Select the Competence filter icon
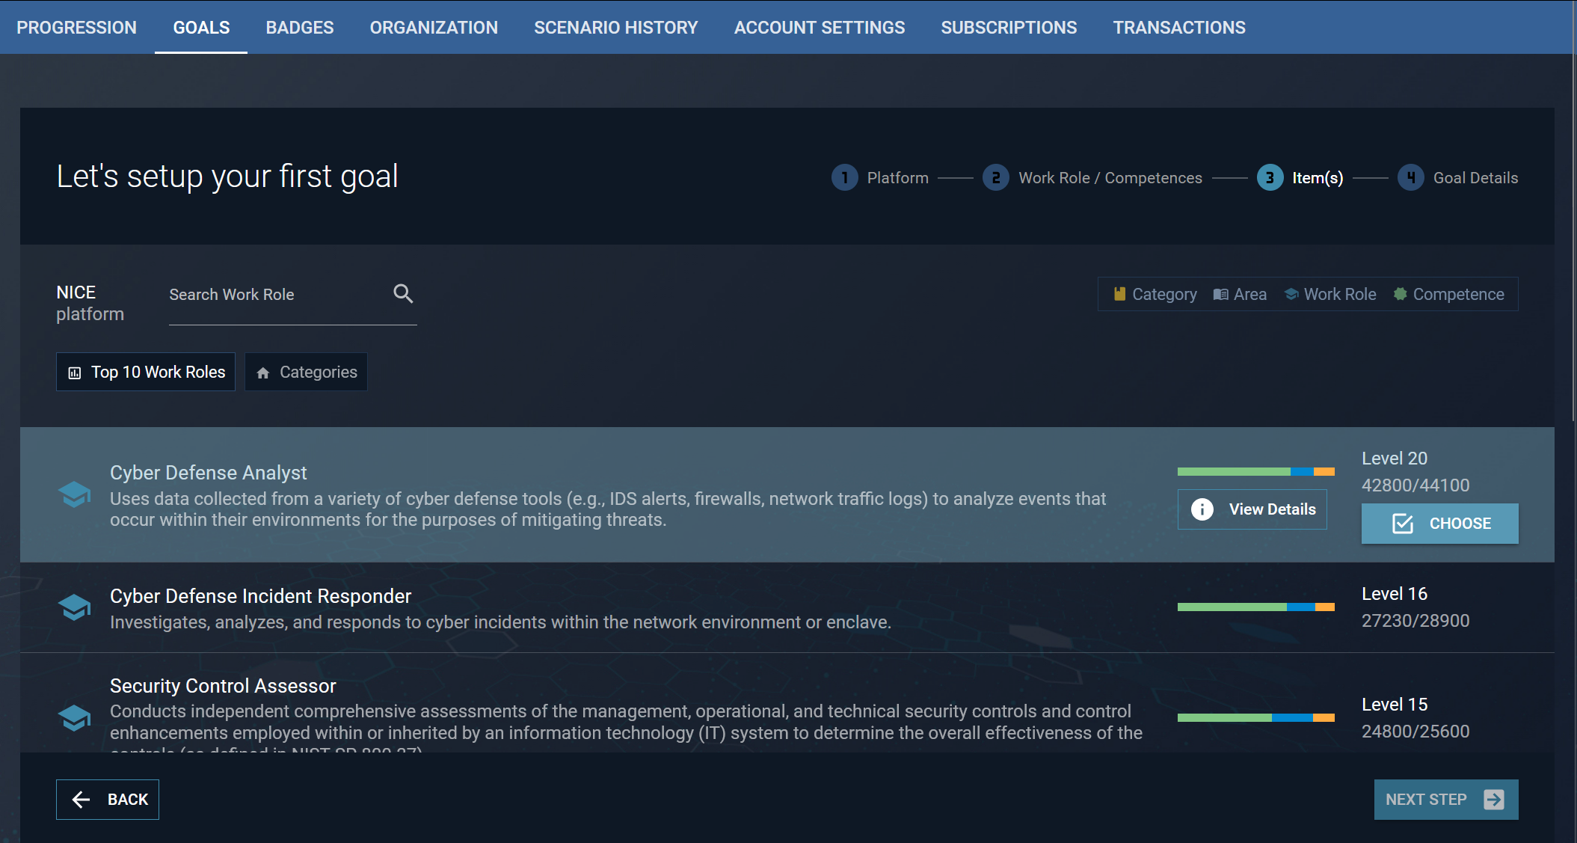1577x843 pixels. (x=1399, y=294)
